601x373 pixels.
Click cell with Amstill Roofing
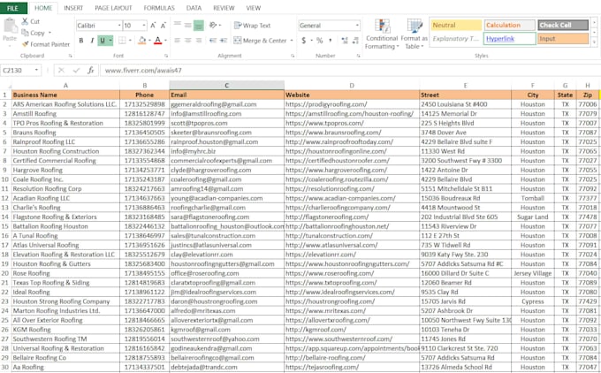coord(65,114)
